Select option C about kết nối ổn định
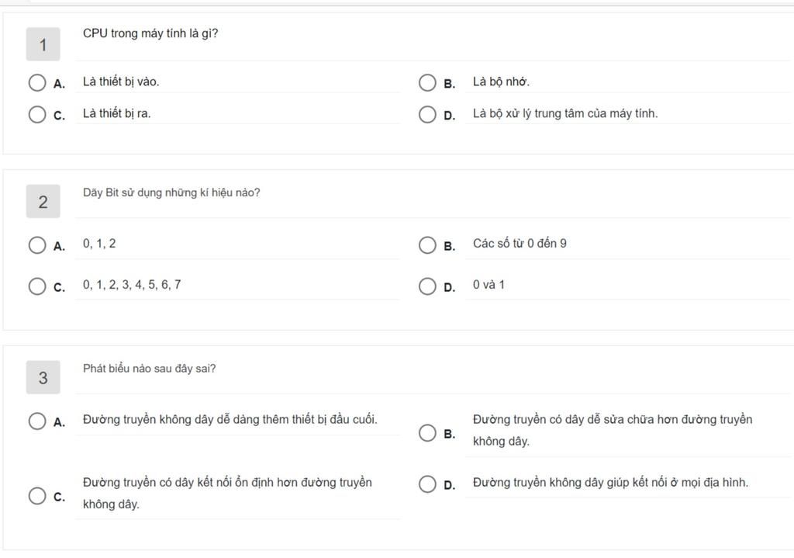Viewport: 794px width, 558px height. click(x=37, y=496)
